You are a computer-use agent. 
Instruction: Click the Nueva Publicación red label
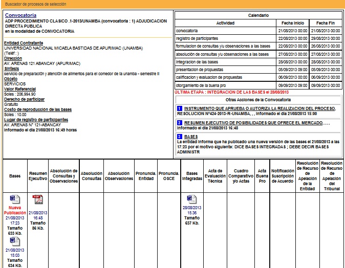tap(15, 210)
